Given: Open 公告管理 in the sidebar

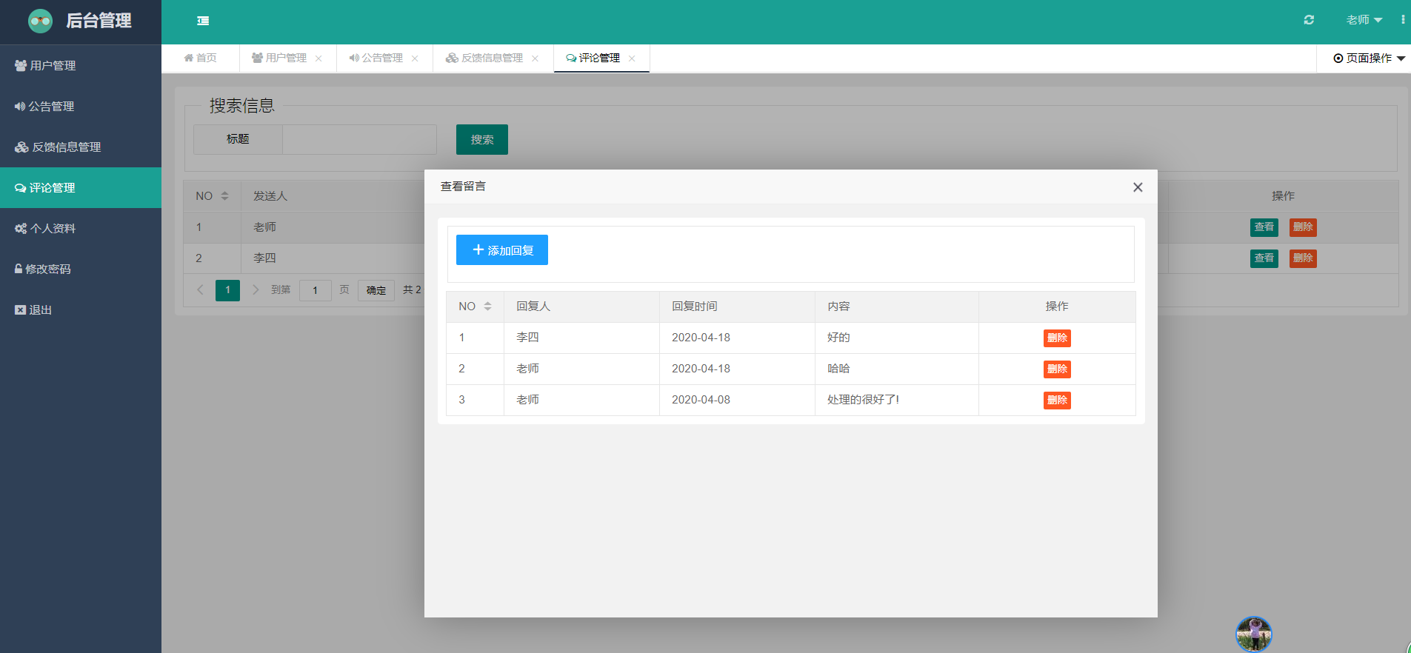Looking at the screenshot, I should click(81, 106).
